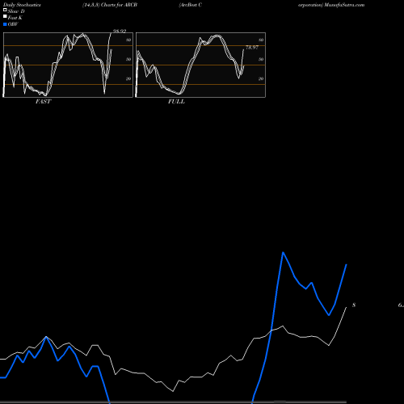Click the 78.97 value on FULL chart

(x=252, y=48)
